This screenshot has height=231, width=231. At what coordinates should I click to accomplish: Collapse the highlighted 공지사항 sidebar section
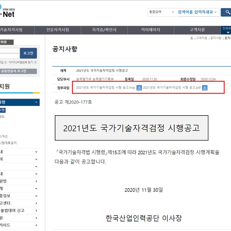point(20,102)
